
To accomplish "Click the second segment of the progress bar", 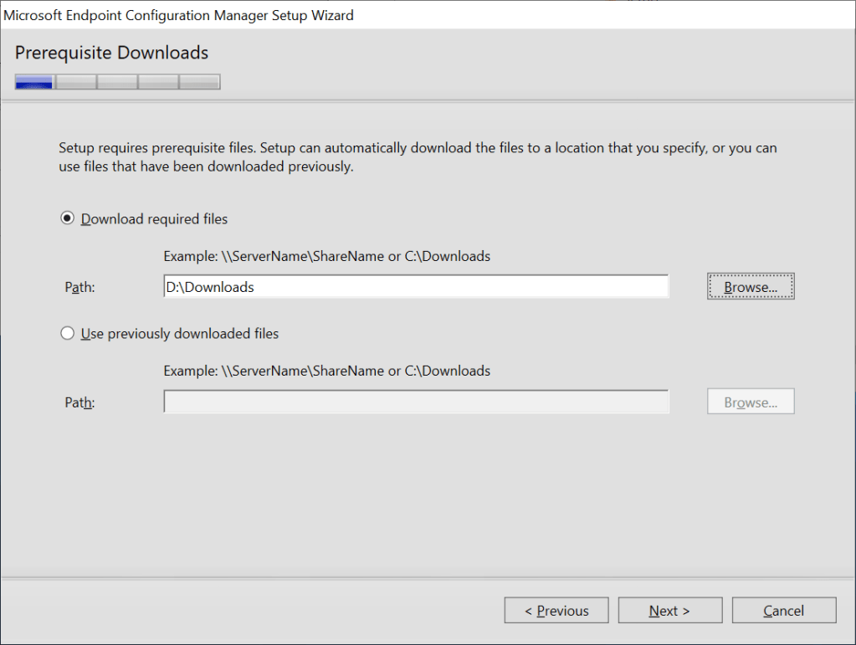I will pos(76,82).
